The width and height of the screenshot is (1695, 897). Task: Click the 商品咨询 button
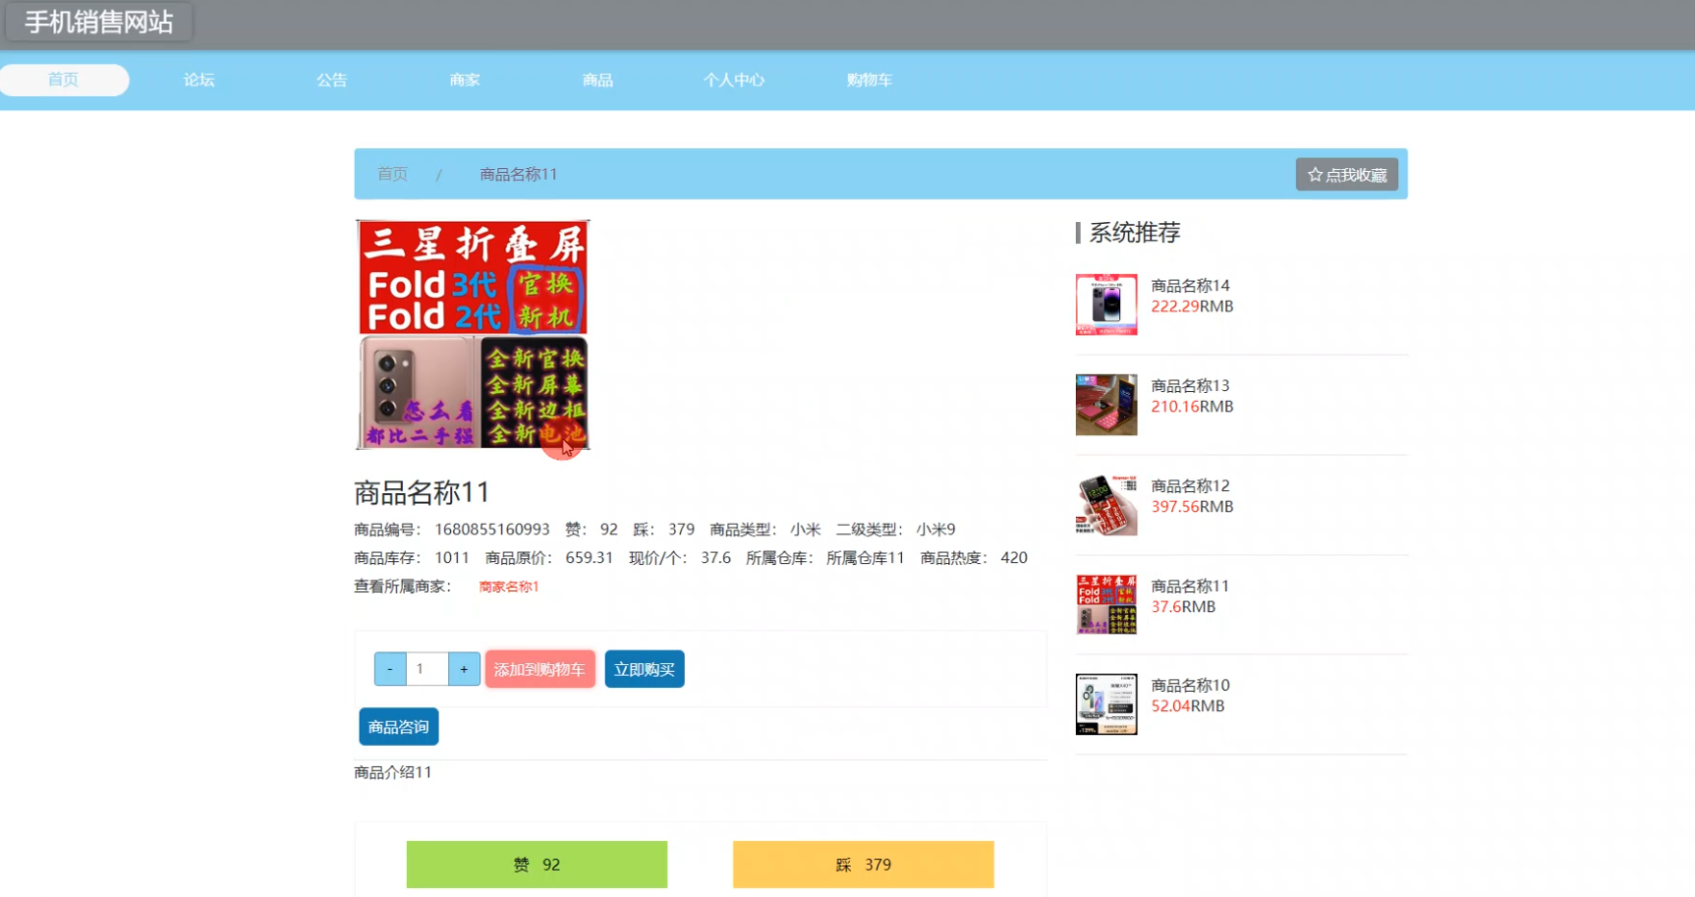[x=399, y=727]
